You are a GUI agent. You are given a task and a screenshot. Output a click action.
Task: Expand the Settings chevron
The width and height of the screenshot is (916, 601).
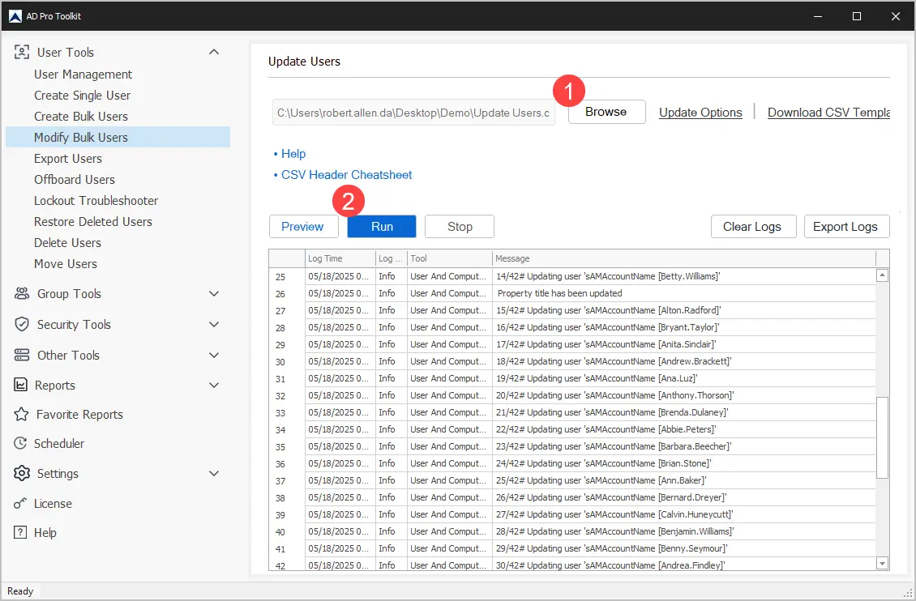point(214,473)
